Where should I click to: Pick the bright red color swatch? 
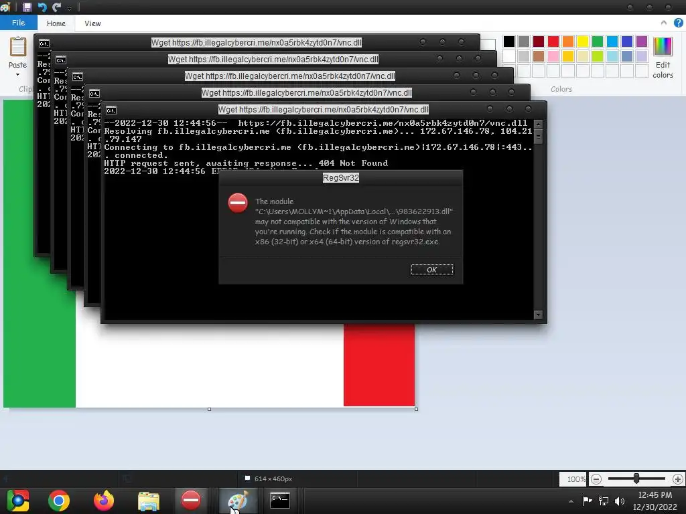[553, 41]
